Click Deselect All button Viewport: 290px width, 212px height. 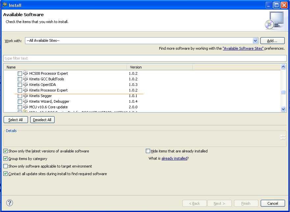(x=42, y=120)
